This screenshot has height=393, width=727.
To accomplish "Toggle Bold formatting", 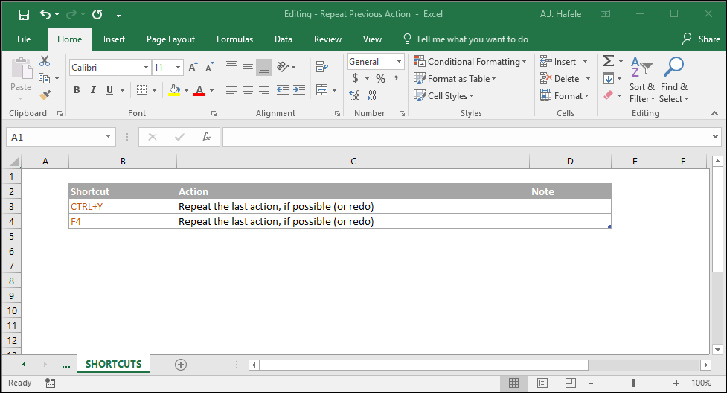I will [77, 90].
